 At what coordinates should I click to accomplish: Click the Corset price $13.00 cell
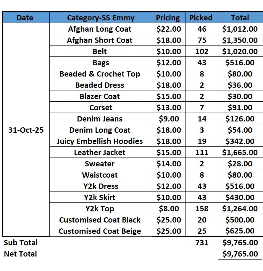click(x=169, y=107)
